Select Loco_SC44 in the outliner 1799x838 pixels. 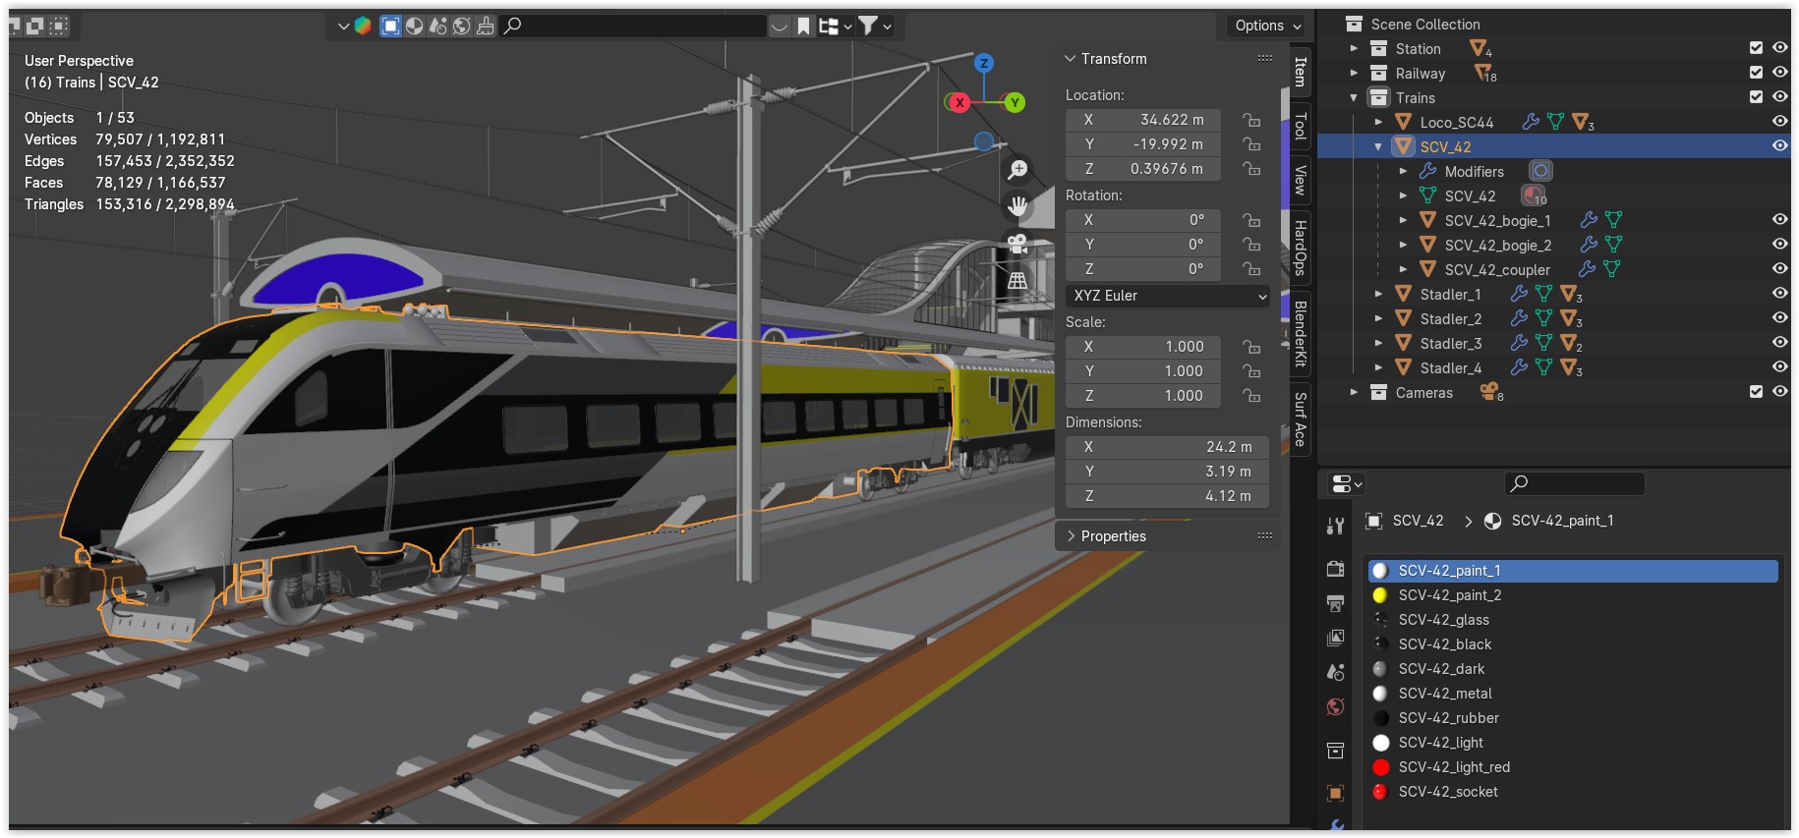1456,122
